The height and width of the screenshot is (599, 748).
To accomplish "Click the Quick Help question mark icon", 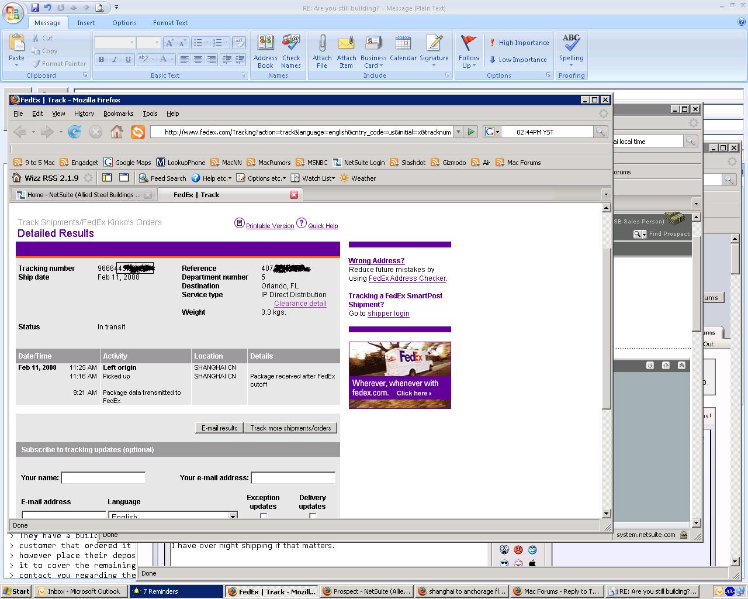I will (x=301, y=223).
